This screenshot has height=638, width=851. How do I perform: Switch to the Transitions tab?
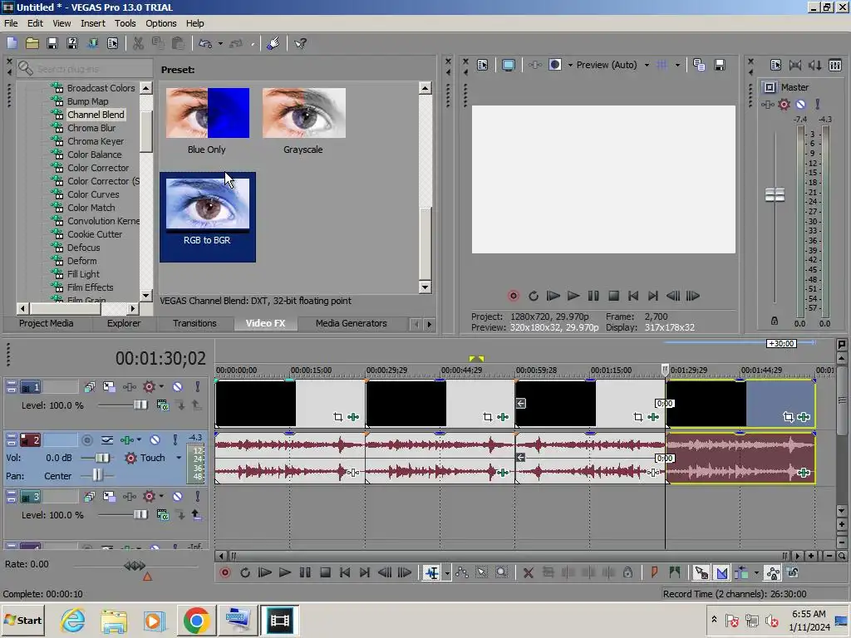[194, 323]
